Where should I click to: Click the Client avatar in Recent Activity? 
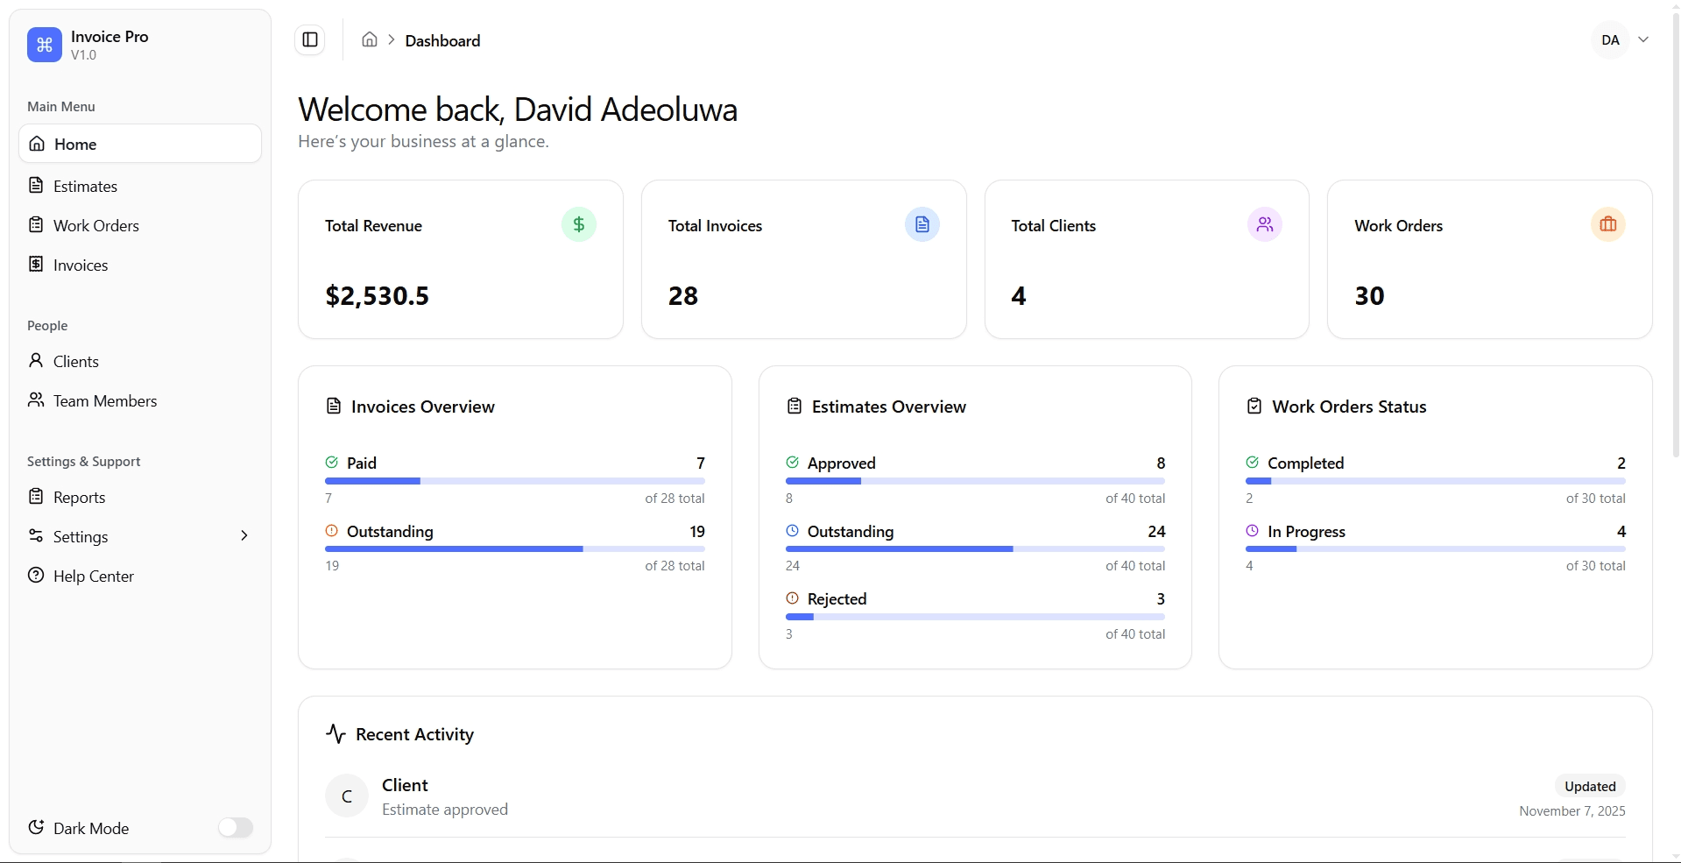tap(347, 796)
